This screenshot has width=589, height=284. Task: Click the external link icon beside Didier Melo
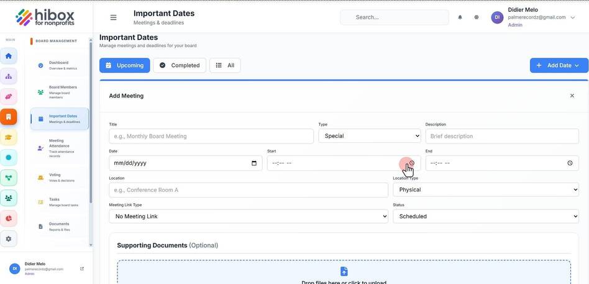click(x=82, y=268)
